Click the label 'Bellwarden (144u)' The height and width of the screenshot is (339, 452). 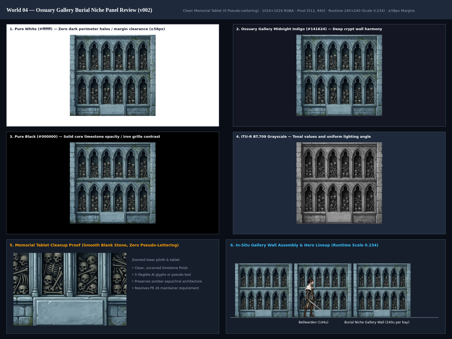[313, 322]
